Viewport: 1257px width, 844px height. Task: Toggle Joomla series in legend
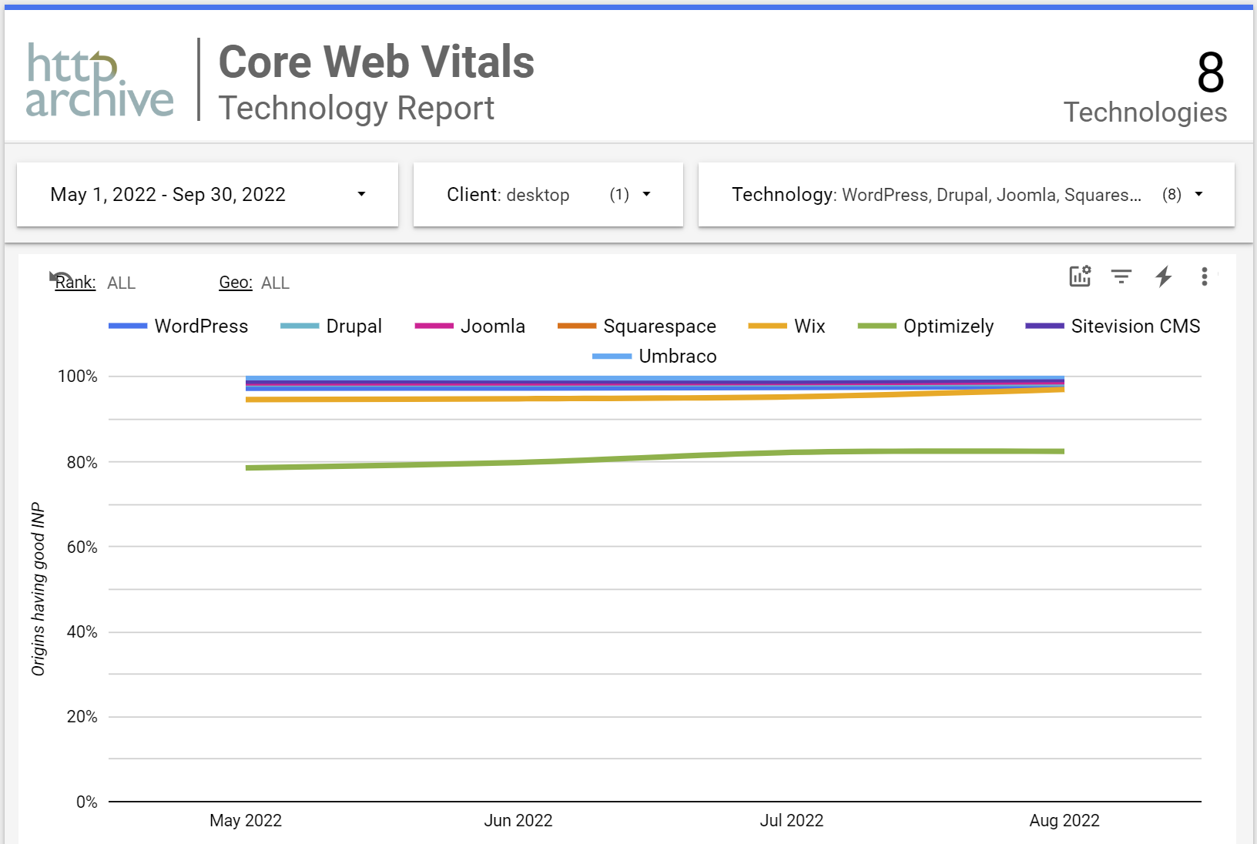492,327
